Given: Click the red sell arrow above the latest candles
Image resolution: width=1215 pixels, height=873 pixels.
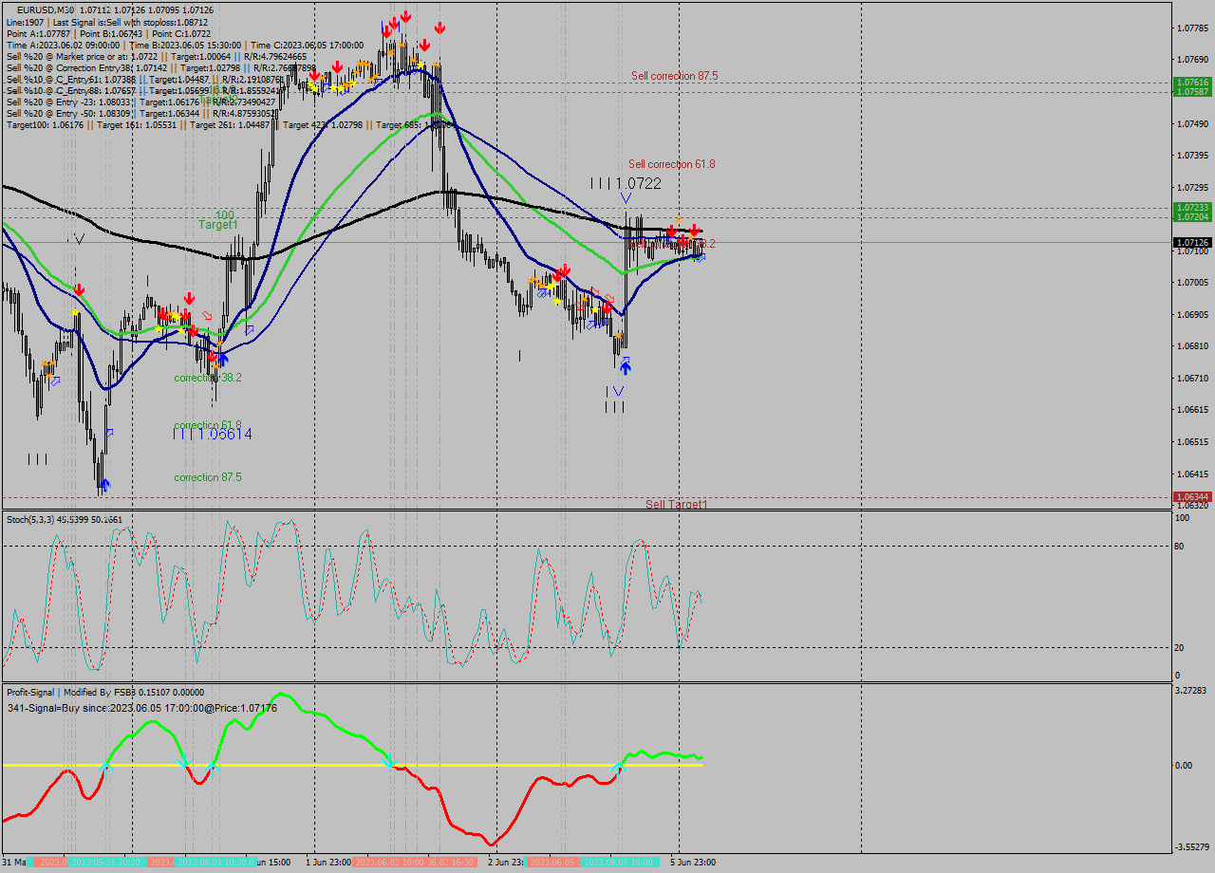Looking at the screenshot, I should pyautogui.click(x=692, y=231).
